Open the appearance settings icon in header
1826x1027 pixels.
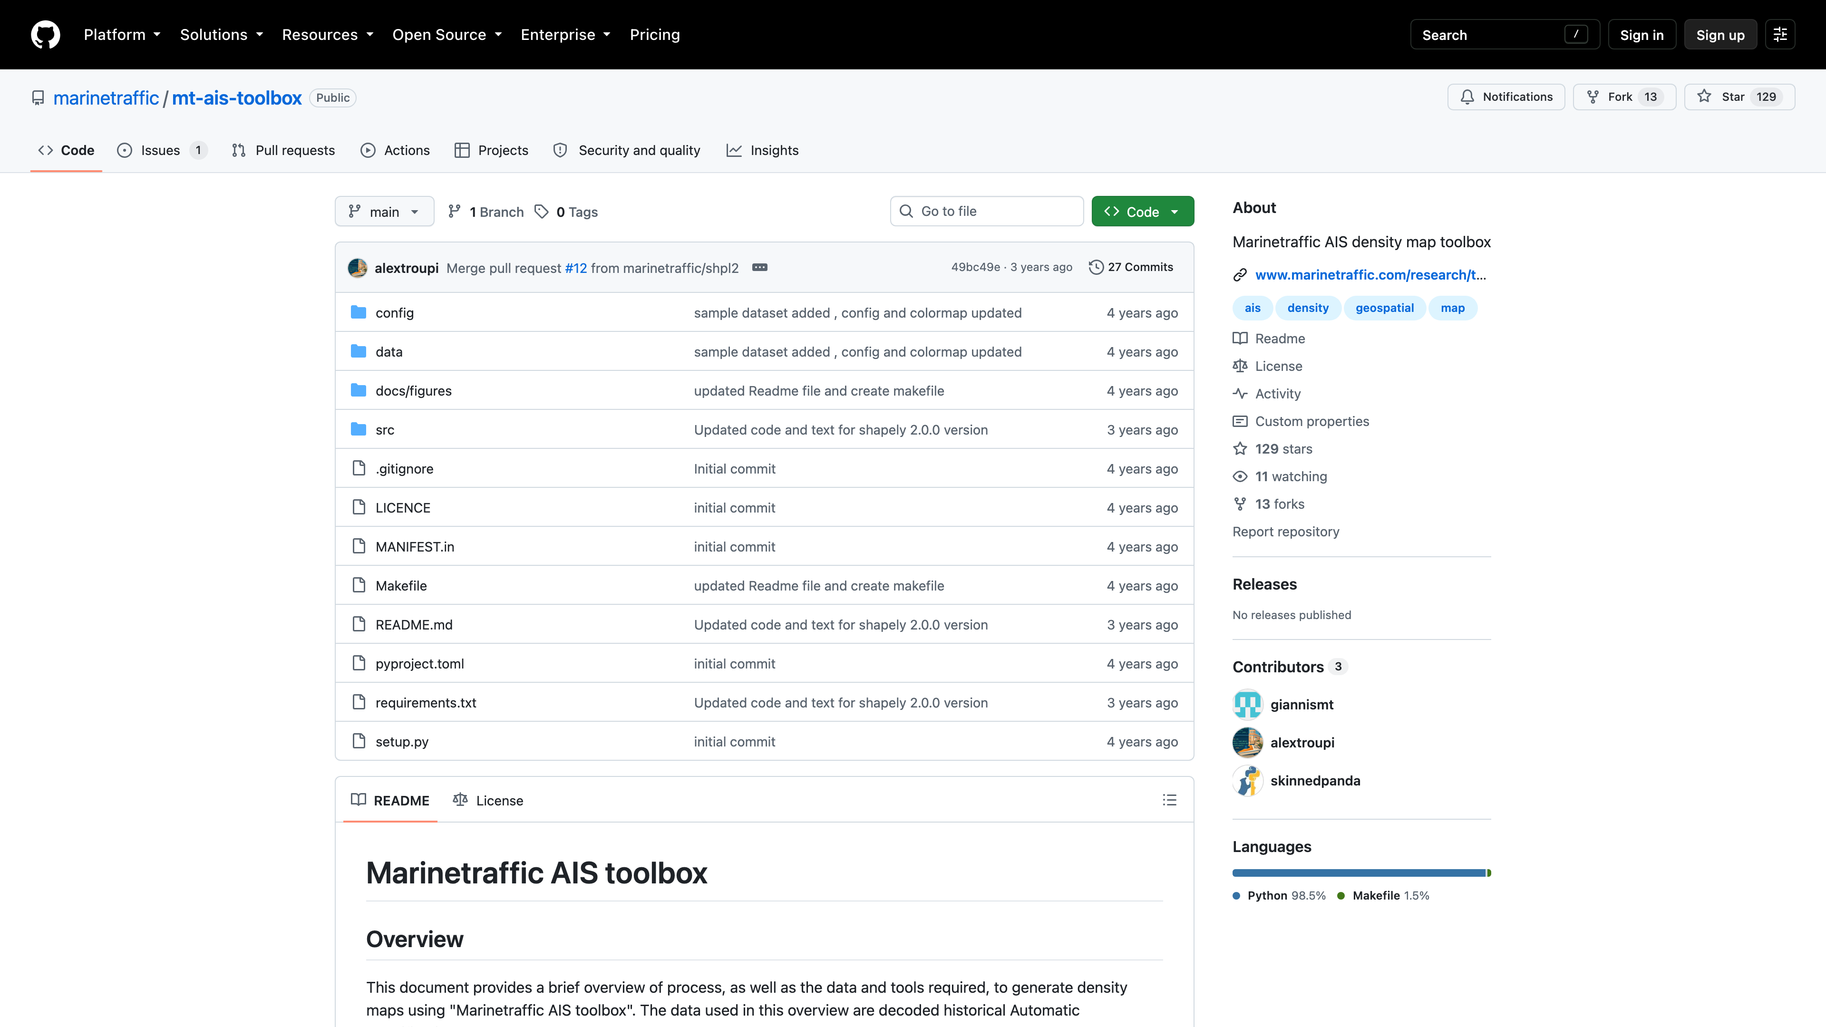[1780, 35]
